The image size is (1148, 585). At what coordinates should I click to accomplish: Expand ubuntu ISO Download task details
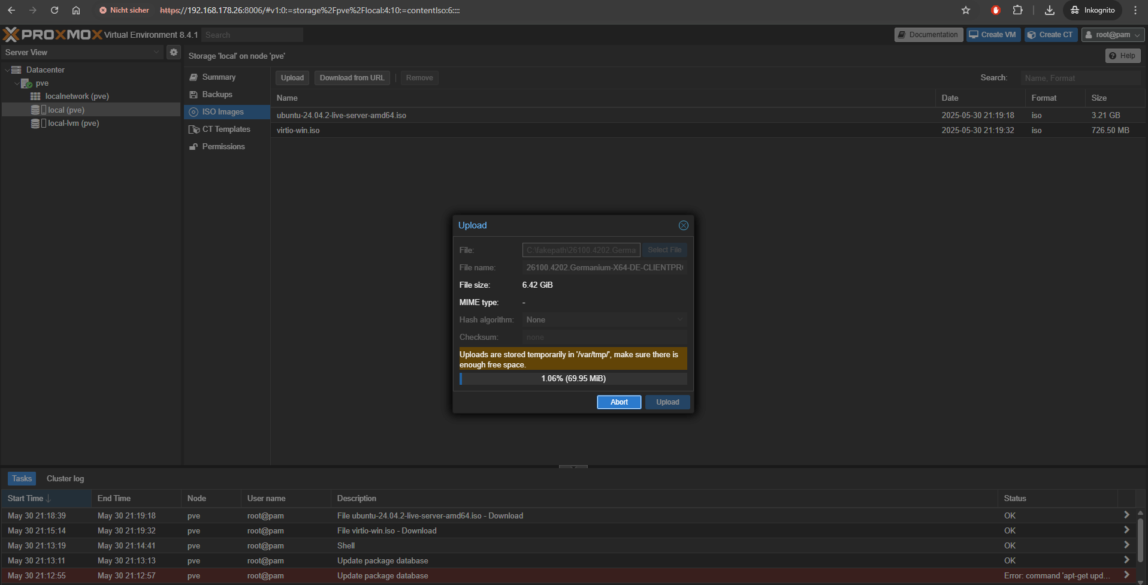pyautogui.click(x=1126, y=515)
